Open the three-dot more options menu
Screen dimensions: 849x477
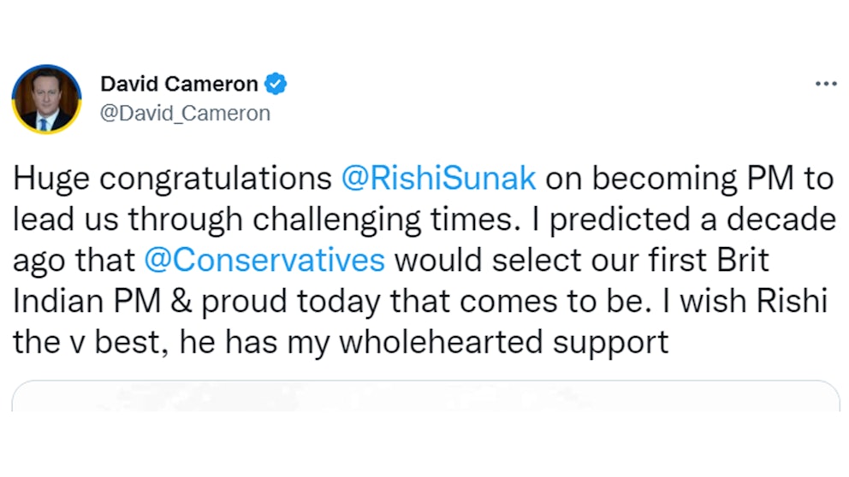tap(825, 84)
